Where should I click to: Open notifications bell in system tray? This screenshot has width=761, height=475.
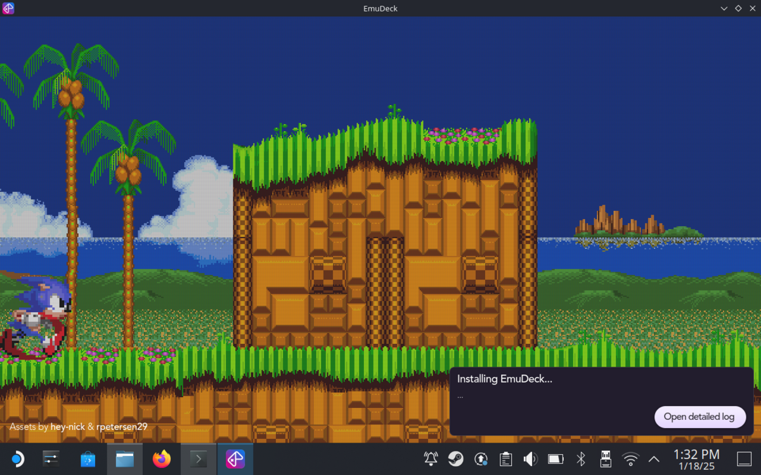tap(431, 459)
